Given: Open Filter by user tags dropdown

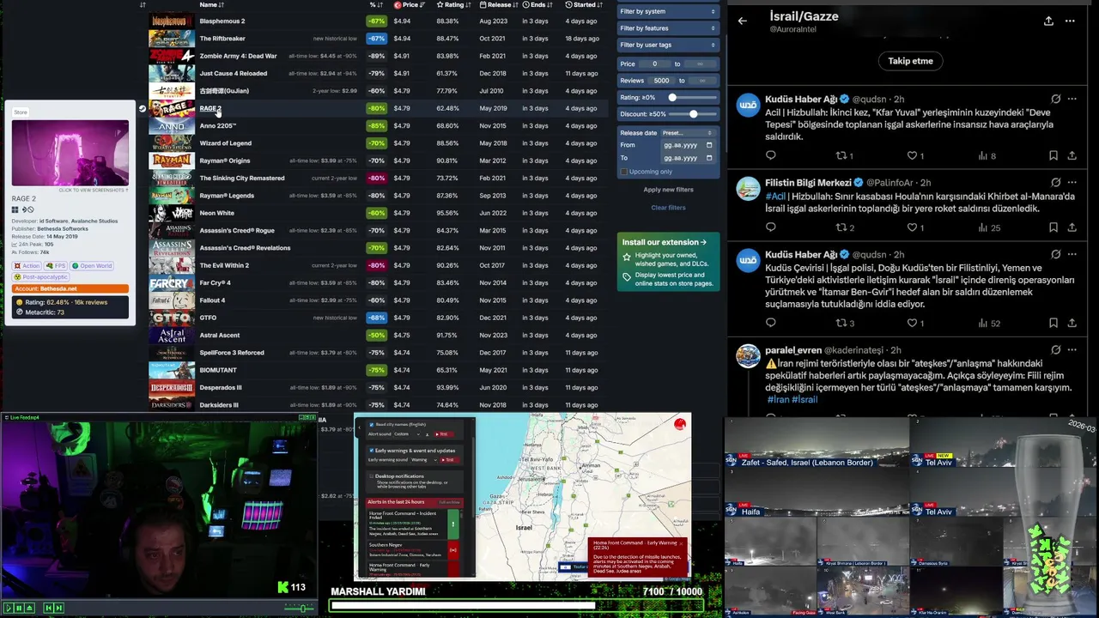Looking at the screenshot, I should 667,45.
